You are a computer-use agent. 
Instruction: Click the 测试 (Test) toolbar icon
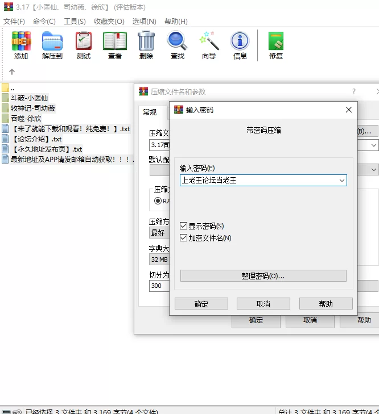click(x=84, y=45)
